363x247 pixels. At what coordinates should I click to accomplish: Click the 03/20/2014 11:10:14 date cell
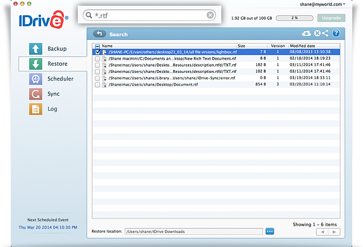tap(310, 84)
